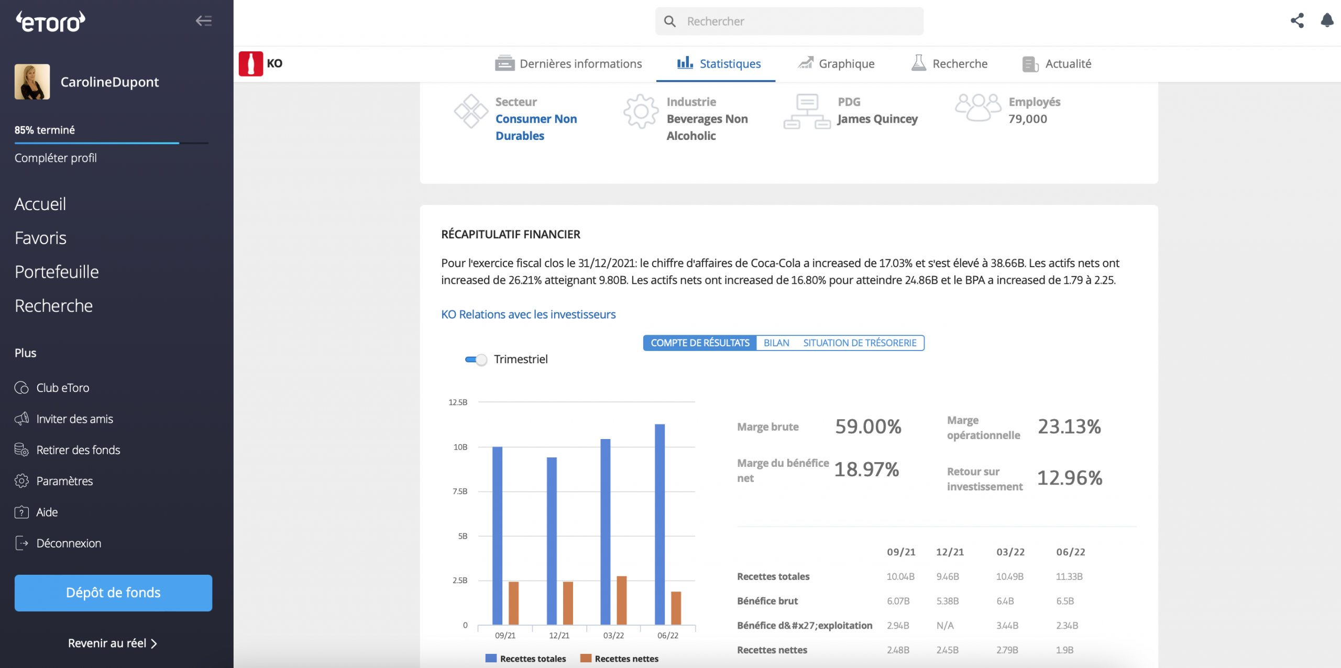Click the Club eToro icon
The image size is (1341, 668).
tap(21, 388)
